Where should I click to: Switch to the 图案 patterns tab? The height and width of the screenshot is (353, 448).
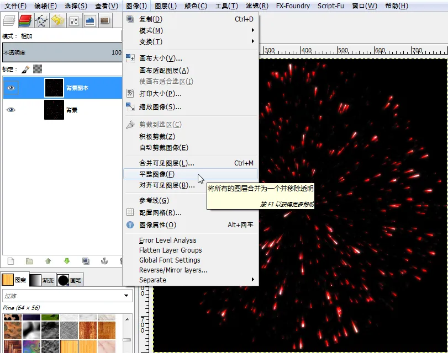pos(14,280)
